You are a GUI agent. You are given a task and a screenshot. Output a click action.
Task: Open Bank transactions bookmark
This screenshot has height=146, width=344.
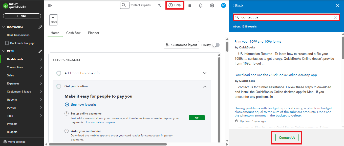click(18, 35)
